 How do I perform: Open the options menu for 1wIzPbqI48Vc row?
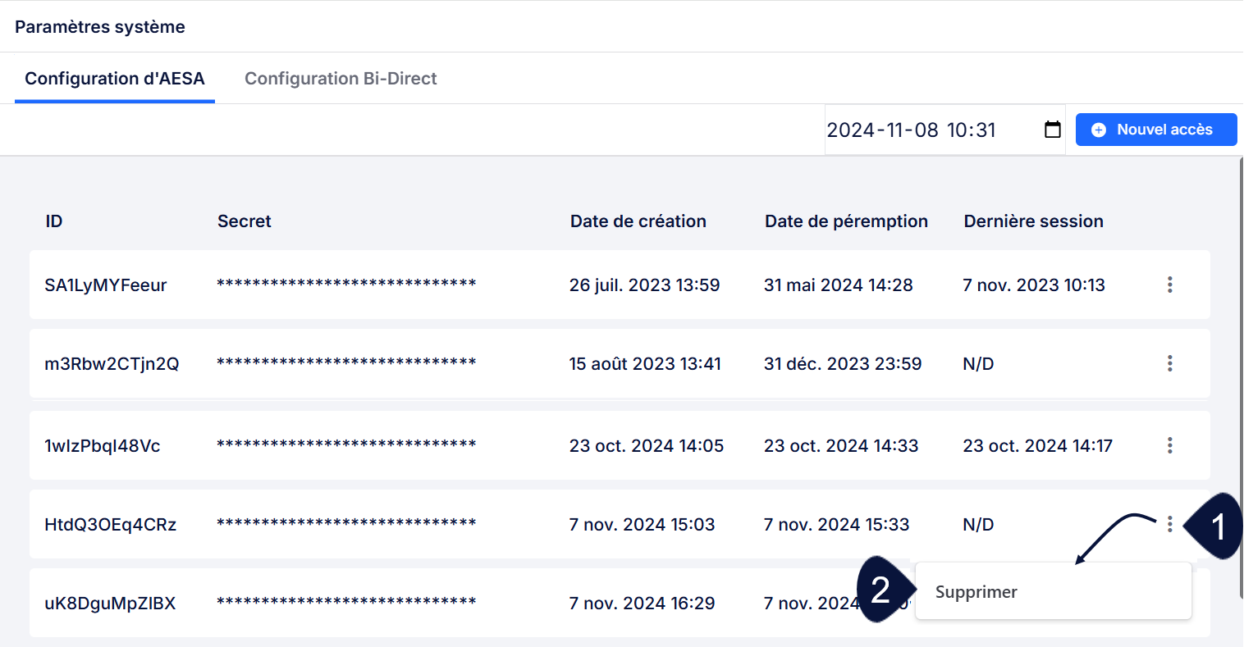[x=1169, y=445]
